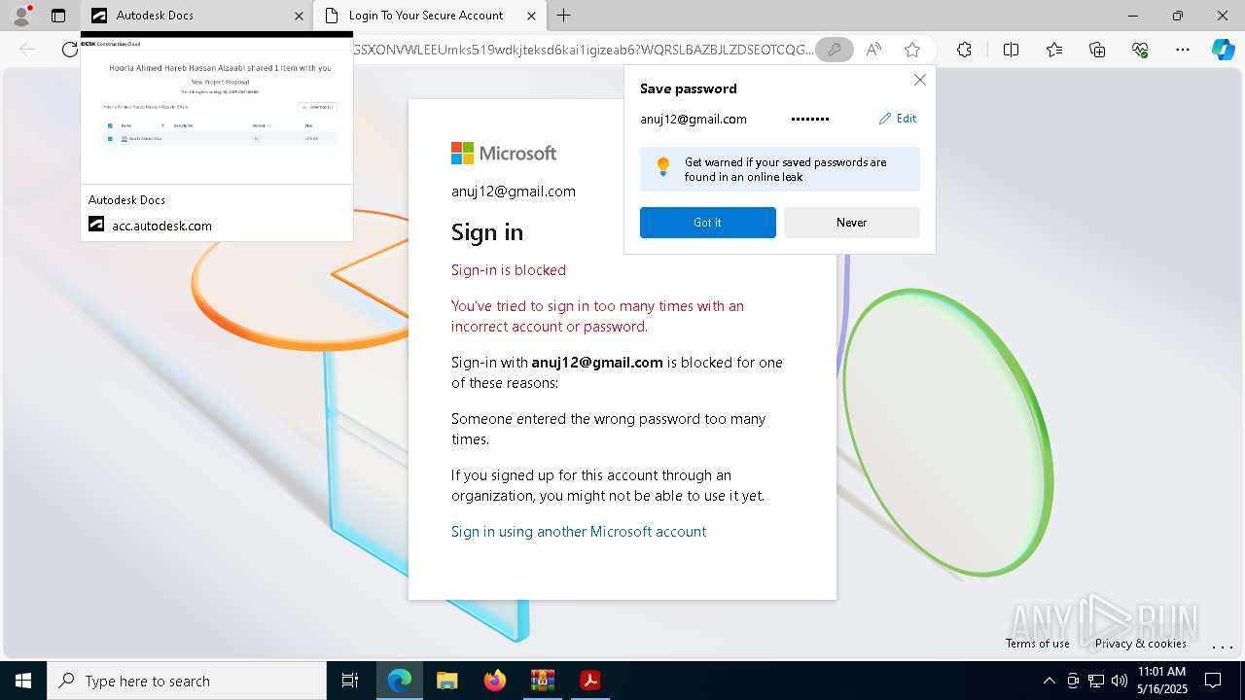The width and height of the screenshot is (1245, 700).
Task: Open the Windows Start menu
Action: tap(23, 681)
